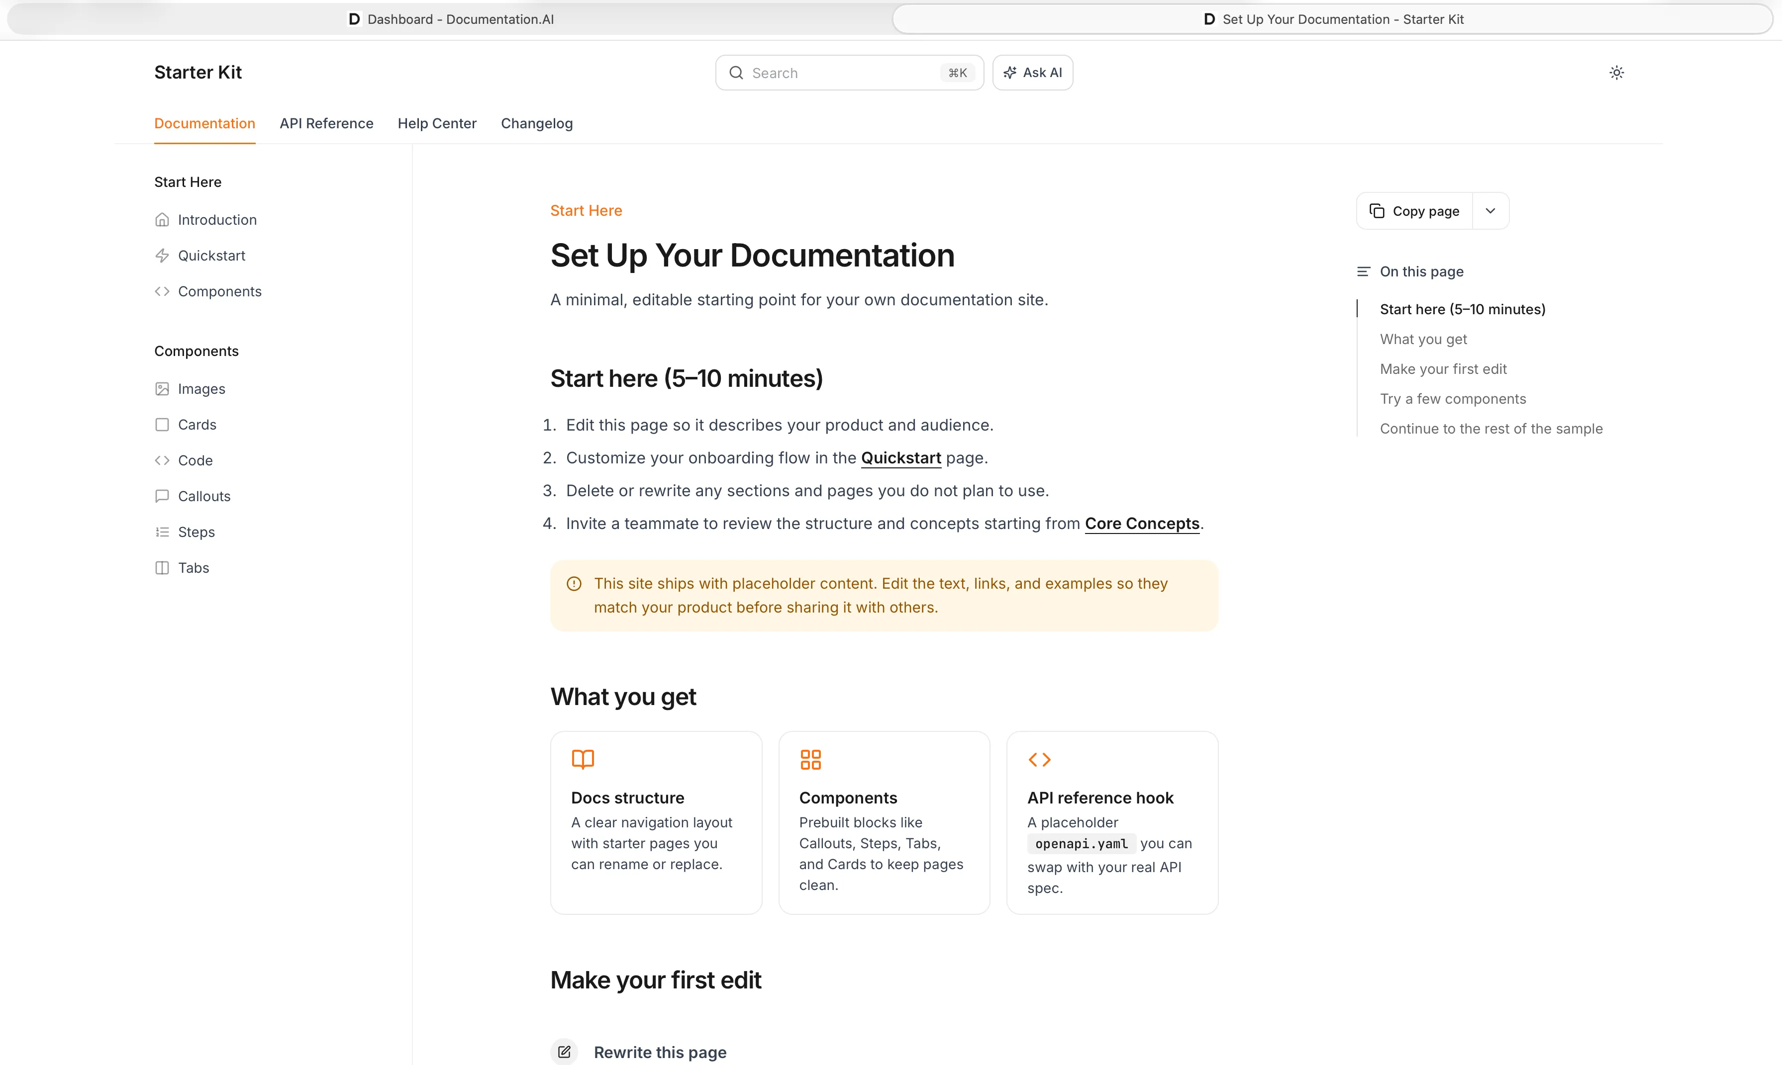
Task: Click the D favicon of the Dashboard browser tab
Action: 354,19
